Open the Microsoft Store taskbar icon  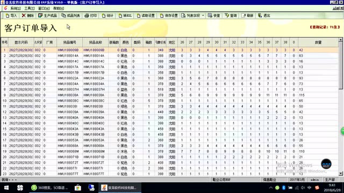(x=77, y=188)
